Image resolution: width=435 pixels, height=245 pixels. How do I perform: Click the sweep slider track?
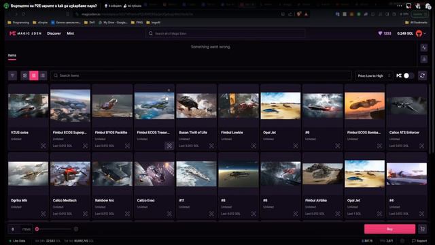pos(55,229)
